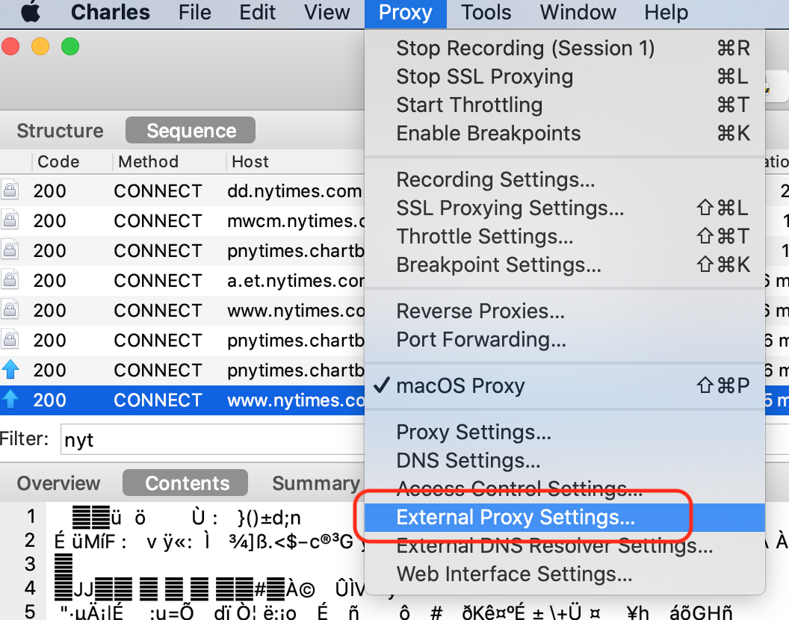Click blue upload arrow on selected row
The height and width of the screenshot is (620, 789).
pos(10,400)
